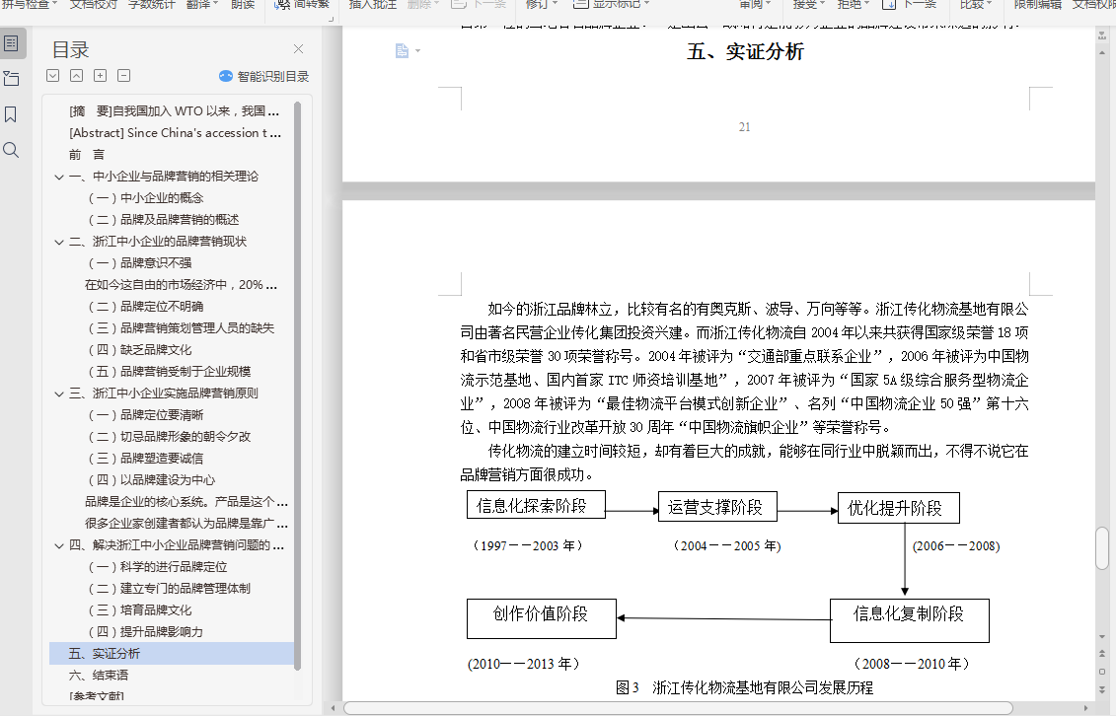Go to (三)培育品牌文化

tap(140, 610)
